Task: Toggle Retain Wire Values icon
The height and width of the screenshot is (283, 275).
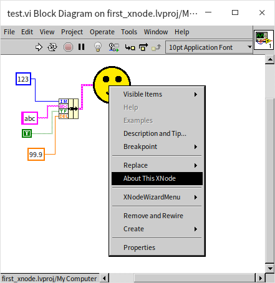Action: [x=113, y=47]
